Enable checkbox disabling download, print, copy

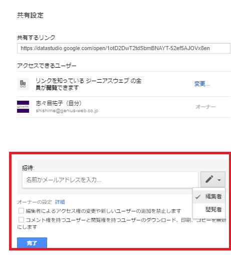tap(21, 220)
